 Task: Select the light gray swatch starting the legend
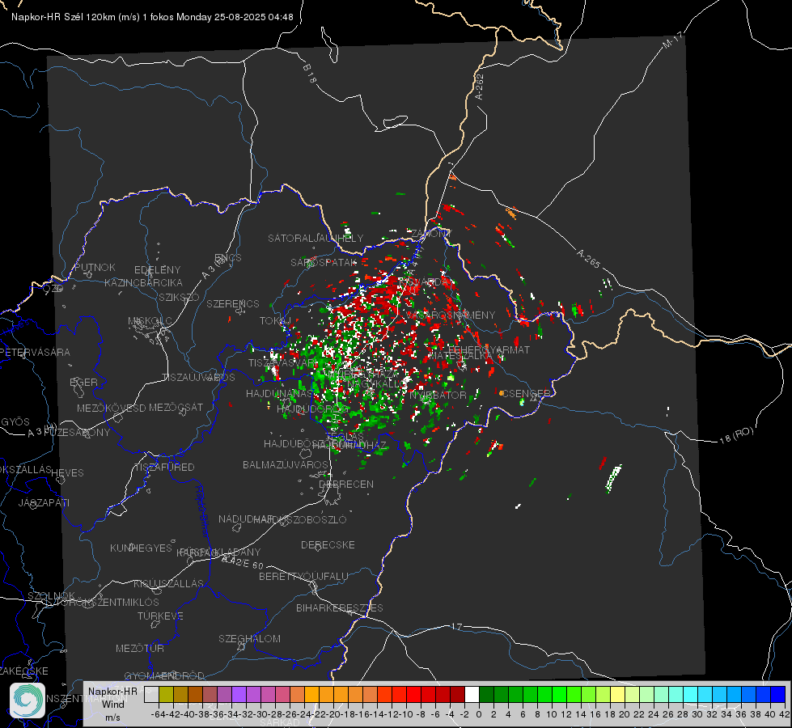tap(151, 694)
